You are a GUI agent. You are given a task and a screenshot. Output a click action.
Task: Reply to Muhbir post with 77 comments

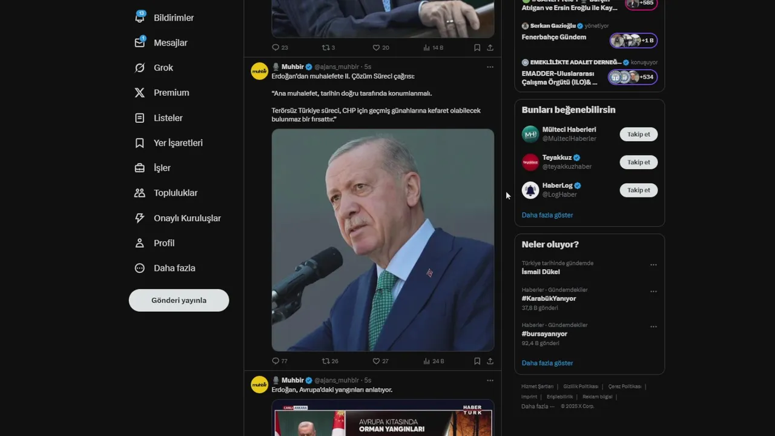(280, 361)
